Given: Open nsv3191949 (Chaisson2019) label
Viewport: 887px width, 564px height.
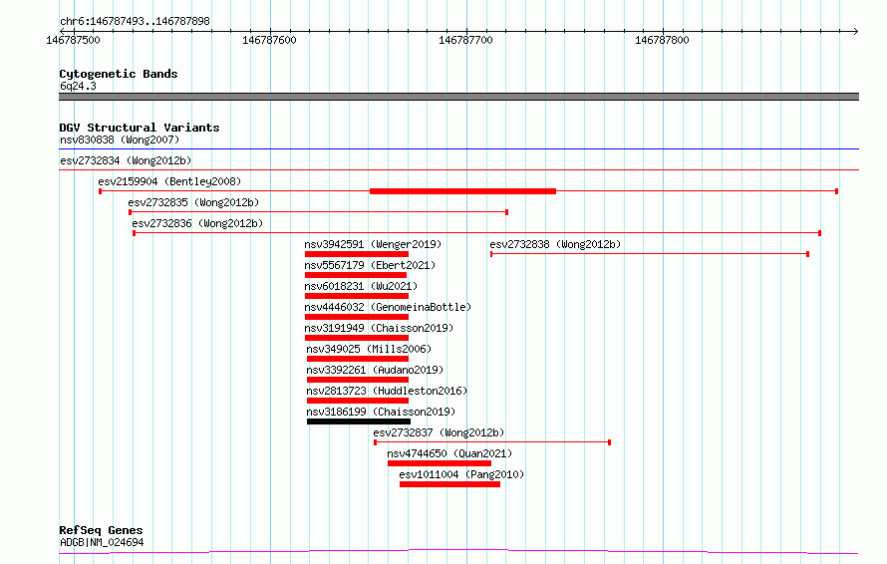Looking at the screenshot, I should tap(379, 328).
